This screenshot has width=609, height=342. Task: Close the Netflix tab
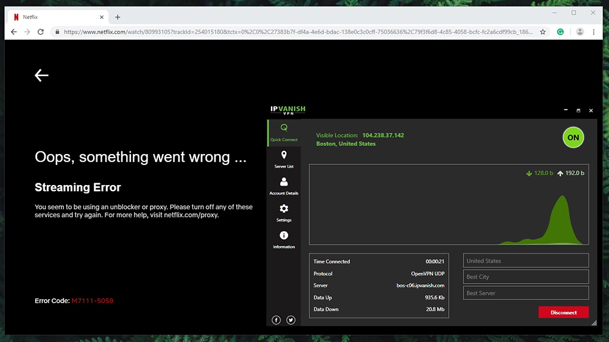pyautogui.click(x=102, y=17)
